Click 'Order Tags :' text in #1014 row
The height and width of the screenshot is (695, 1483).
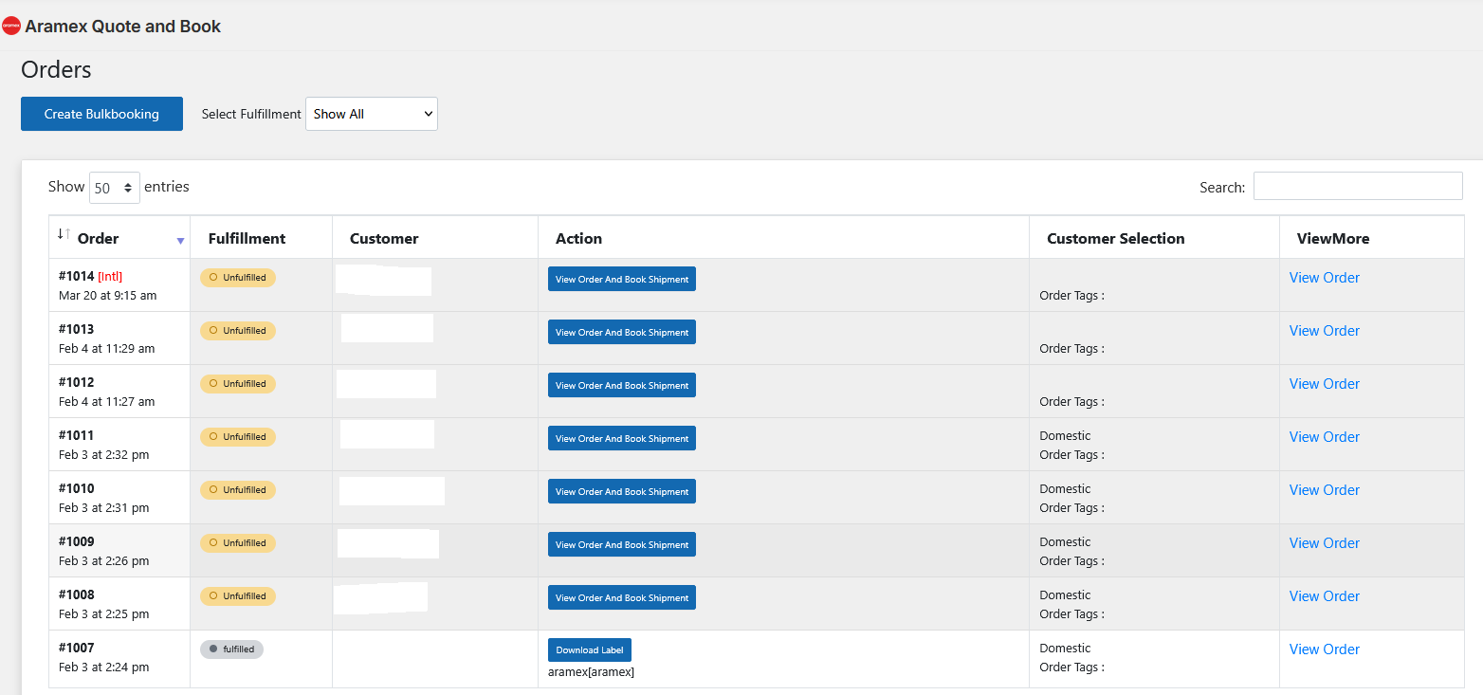[x=1071, y=296]
